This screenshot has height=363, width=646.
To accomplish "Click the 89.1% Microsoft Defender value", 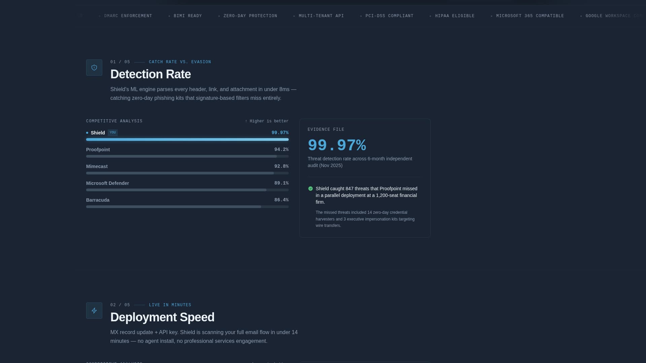I will pos(281,183).
